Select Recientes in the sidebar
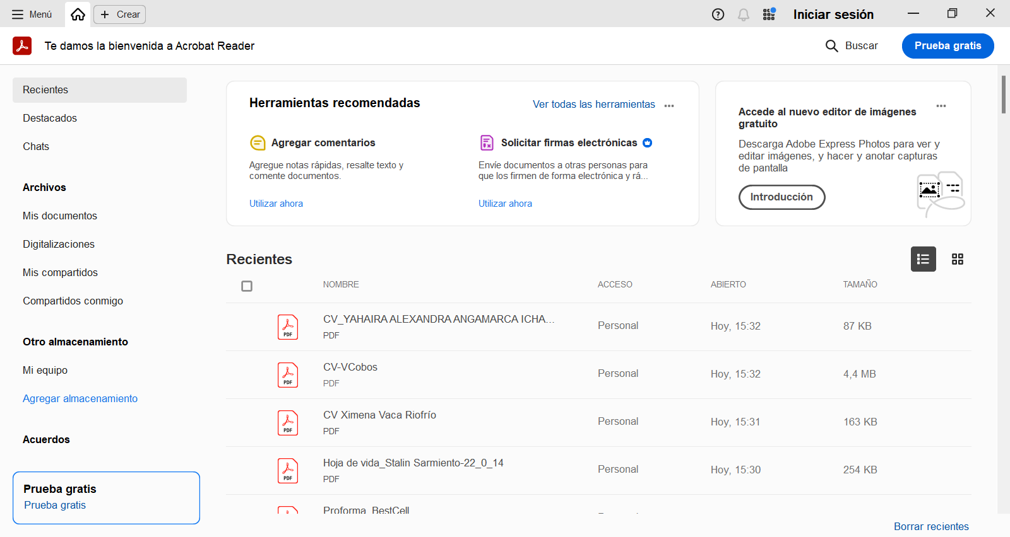Image resolution: width=1010 pixels, height=537 pixels. [100, 90]
